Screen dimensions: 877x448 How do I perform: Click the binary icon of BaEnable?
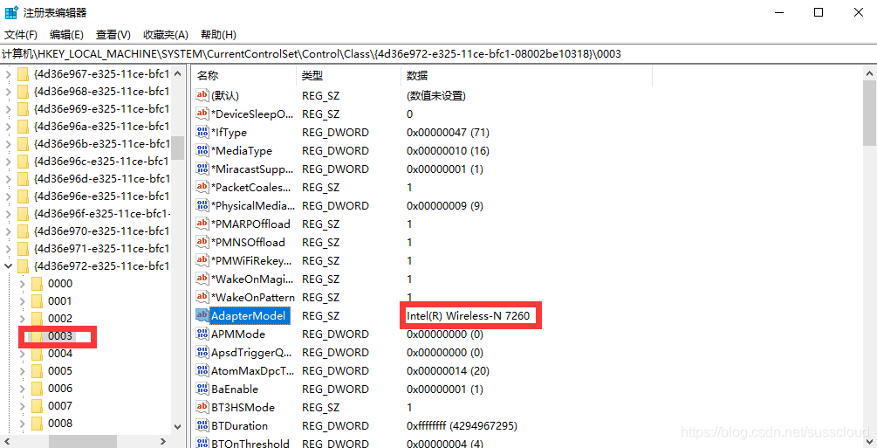(202, 389)
